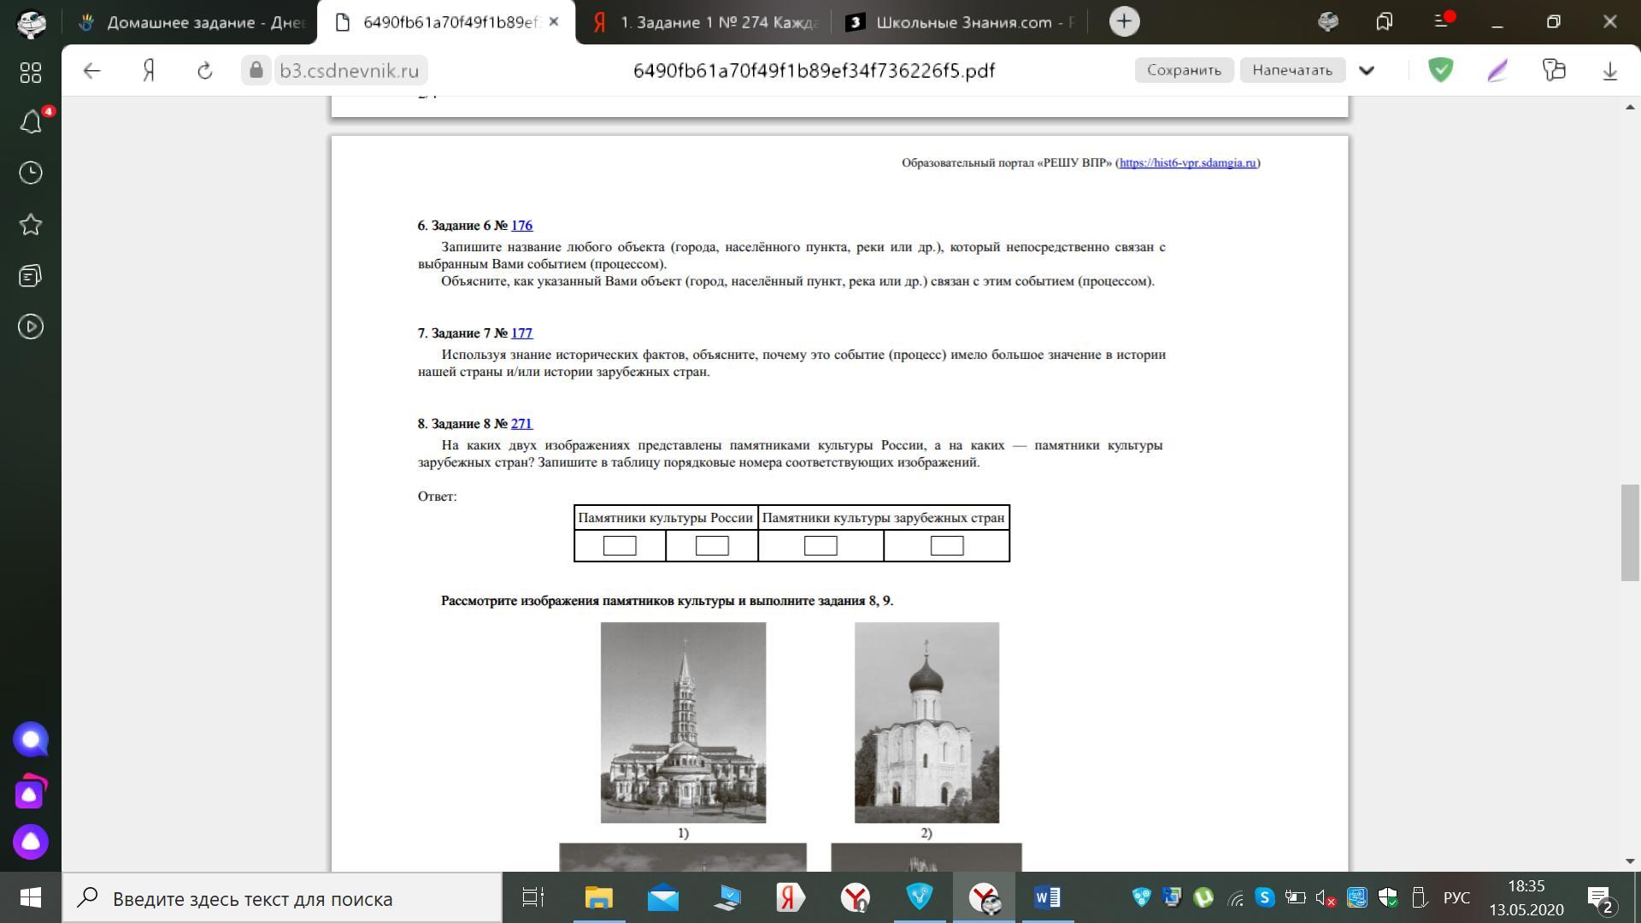The width and height of the screenshot is (1641, 923).
Task: Click the Windows taskbar search box
Action: click(282, 898)
